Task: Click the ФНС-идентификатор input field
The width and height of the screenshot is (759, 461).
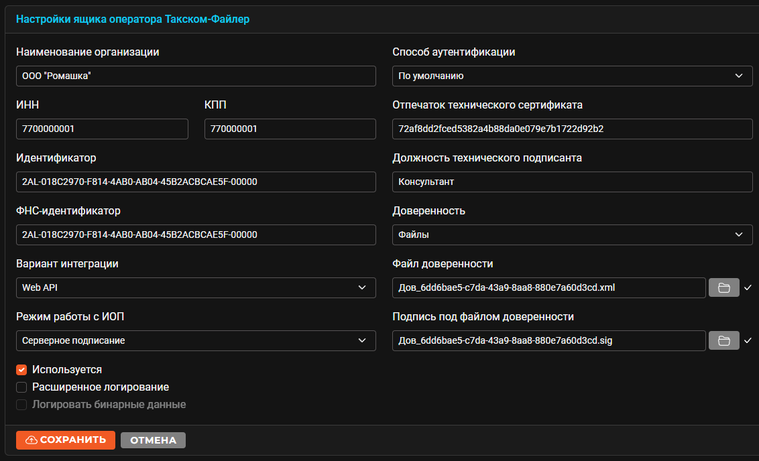Action: click(196, 235)
